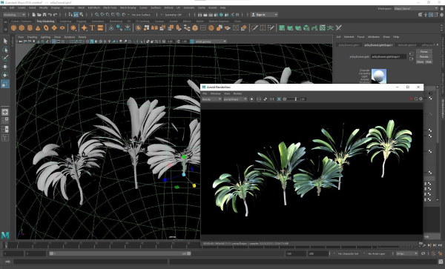Toggle the Tool Settings show/hide icon
Viewport: 445px width, 269px height.
point(437,15)
